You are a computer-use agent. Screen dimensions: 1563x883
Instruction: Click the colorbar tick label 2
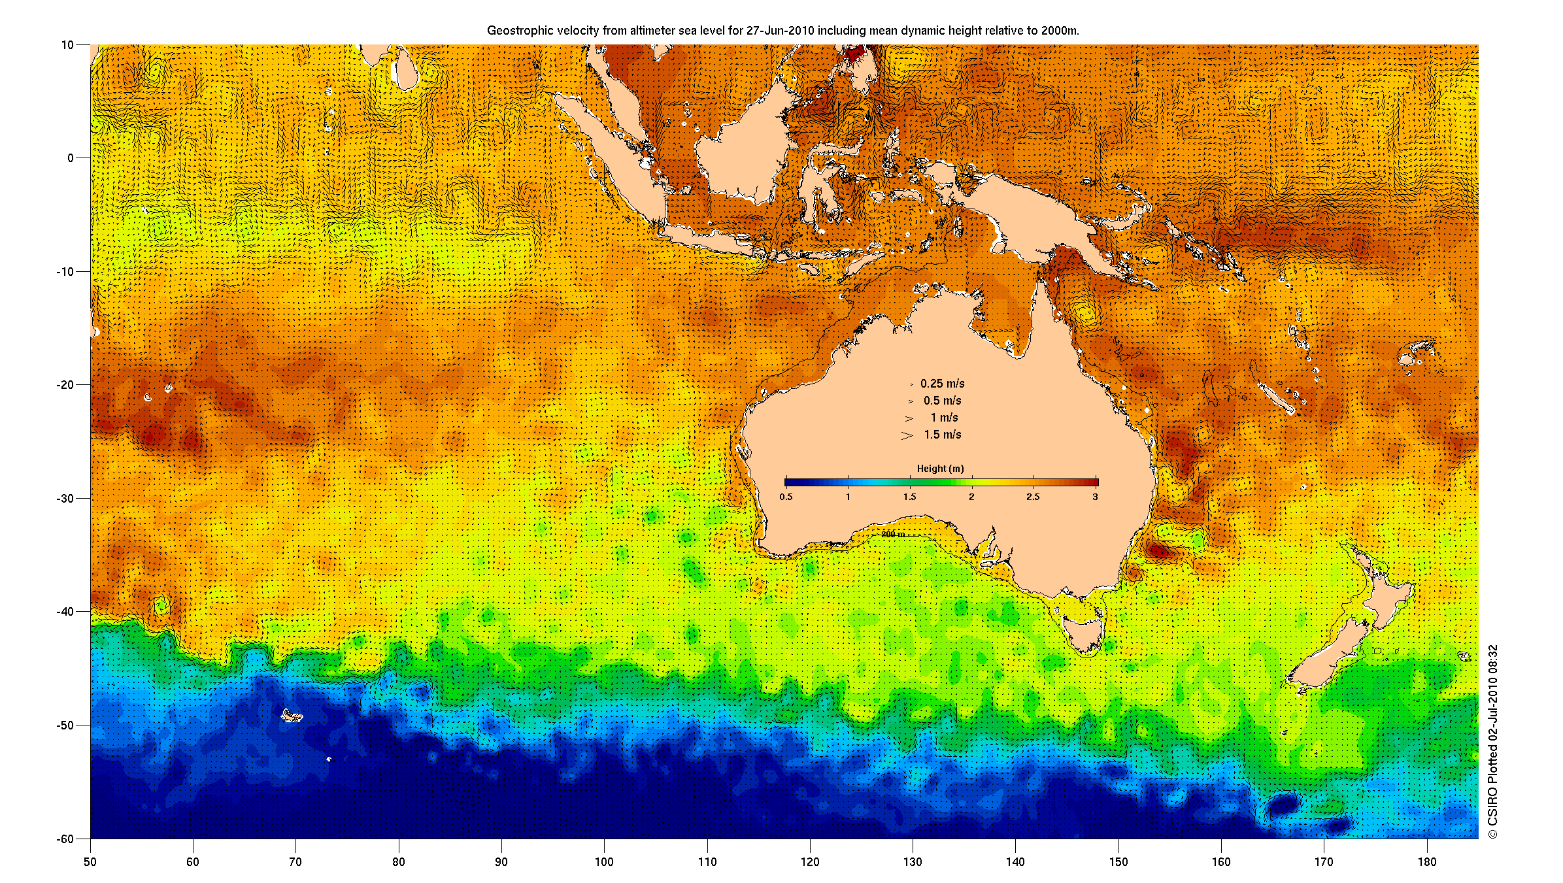[971, 497]
